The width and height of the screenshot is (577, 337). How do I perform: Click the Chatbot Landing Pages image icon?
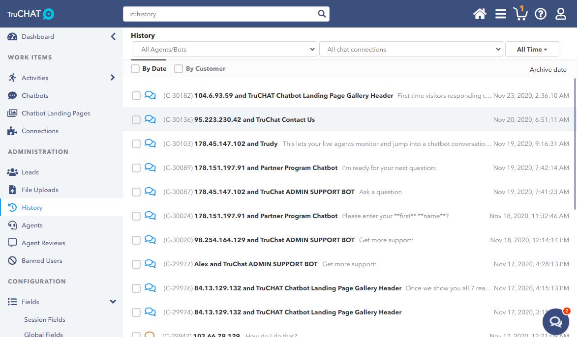click(x=12, y=113)
